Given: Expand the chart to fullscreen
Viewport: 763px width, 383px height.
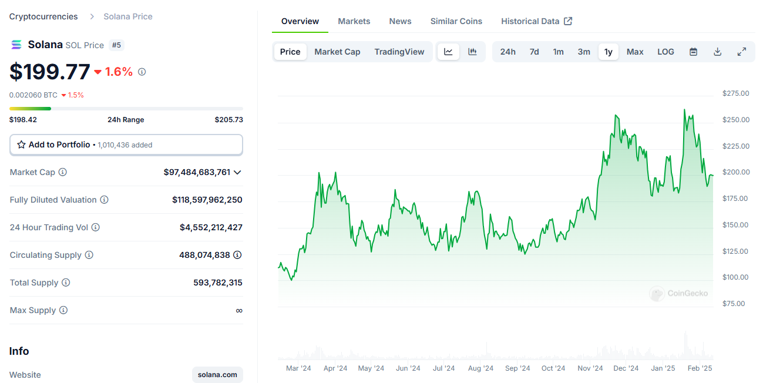Looking at the screenshot, I should point(742,52).
